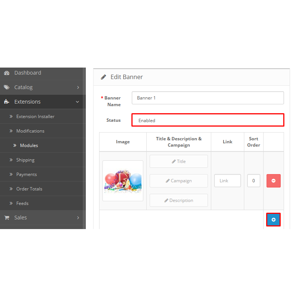Click the Sales shopping cart icon
The width and height of the screenshot is (297, 297).
pyautogui.click(x=7, y=218)
